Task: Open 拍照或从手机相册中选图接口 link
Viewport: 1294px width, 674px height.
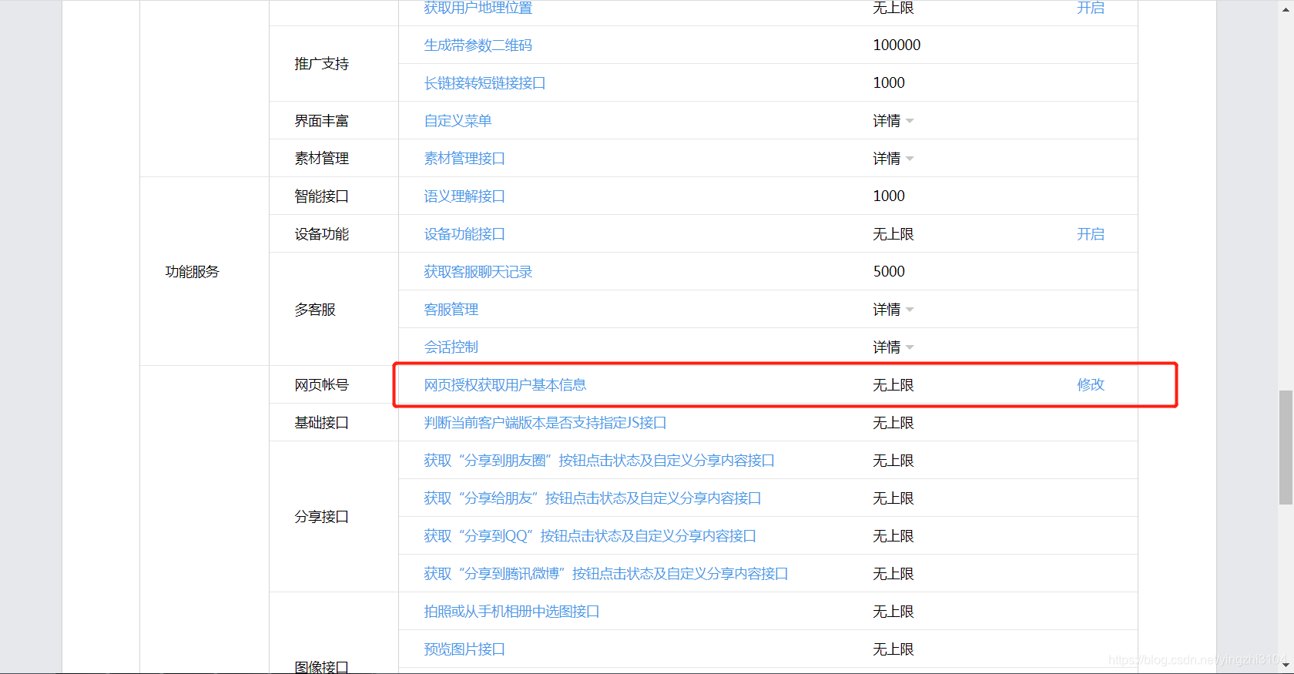Action: [x=511, y=612]
